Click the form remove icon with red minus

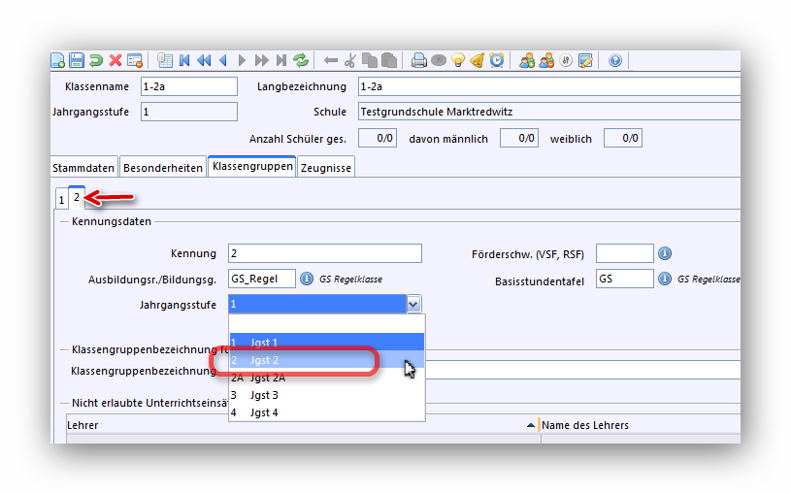pos(135,60)
